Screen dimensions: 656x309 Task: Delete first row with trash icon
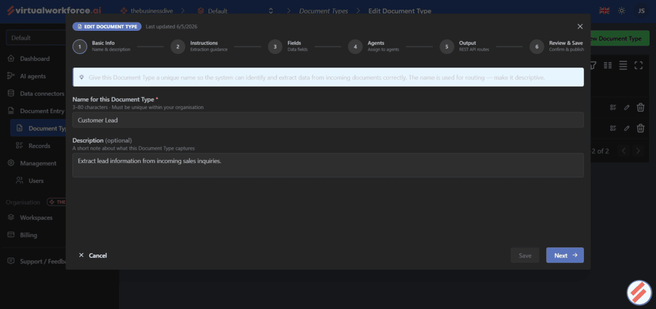click(640, 107)
